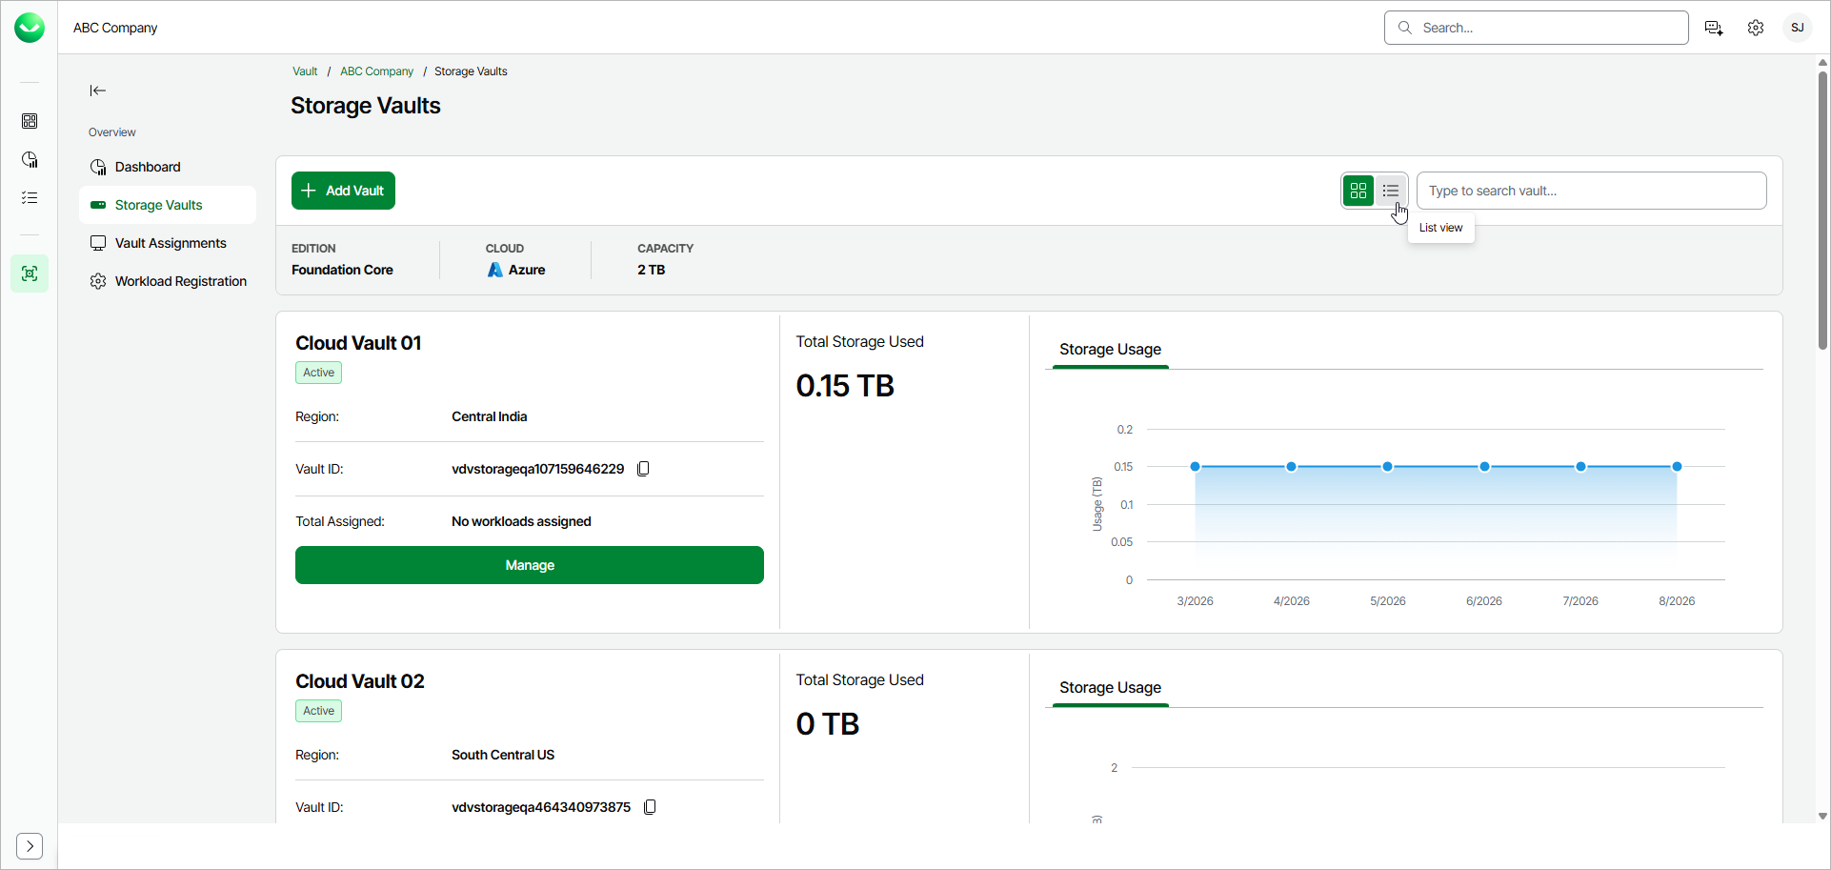This screenshot has width=1831, height=870.
Task: Switch to list view
Action: (1391, 191)
